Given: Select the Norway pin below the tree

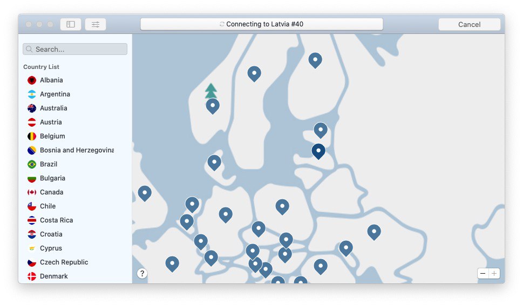Looking at the screenshot, I should pyautogui.click(x=213, y=106).
